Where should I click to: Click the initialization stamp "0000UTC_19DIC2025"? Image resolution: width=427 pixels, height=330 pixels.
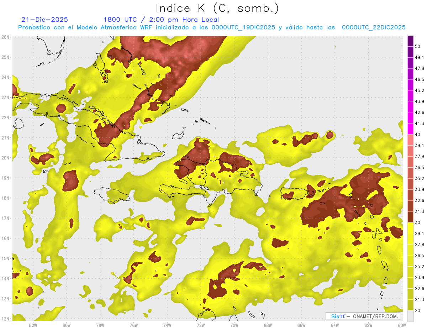243,27
